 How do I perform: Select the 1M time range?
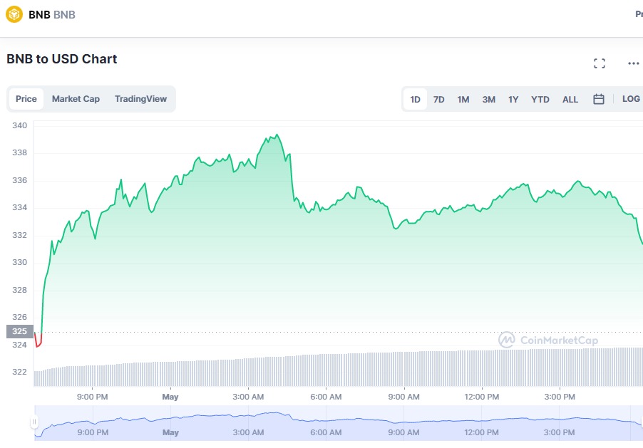463,100
